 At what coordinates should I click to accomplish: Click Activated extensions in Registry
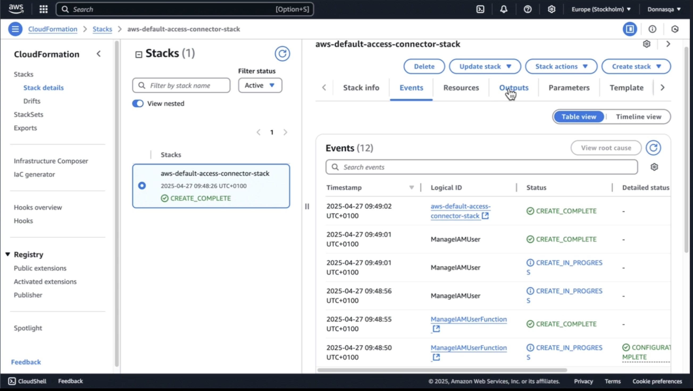pos(45,281)
